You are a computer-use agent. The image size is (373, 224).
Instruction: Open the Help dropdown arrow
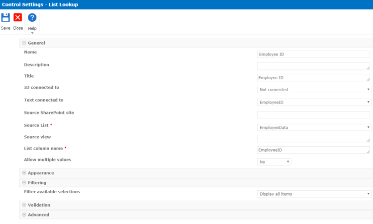32,33
